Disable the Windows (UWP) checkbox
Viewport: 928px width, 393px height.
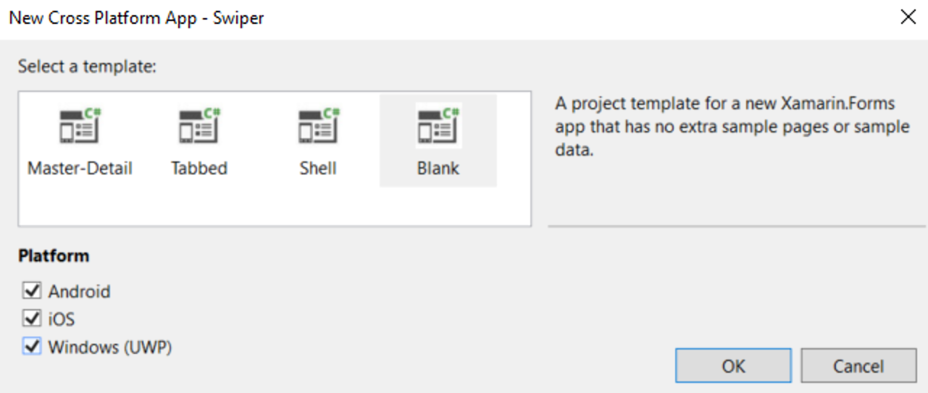point(32,347)
